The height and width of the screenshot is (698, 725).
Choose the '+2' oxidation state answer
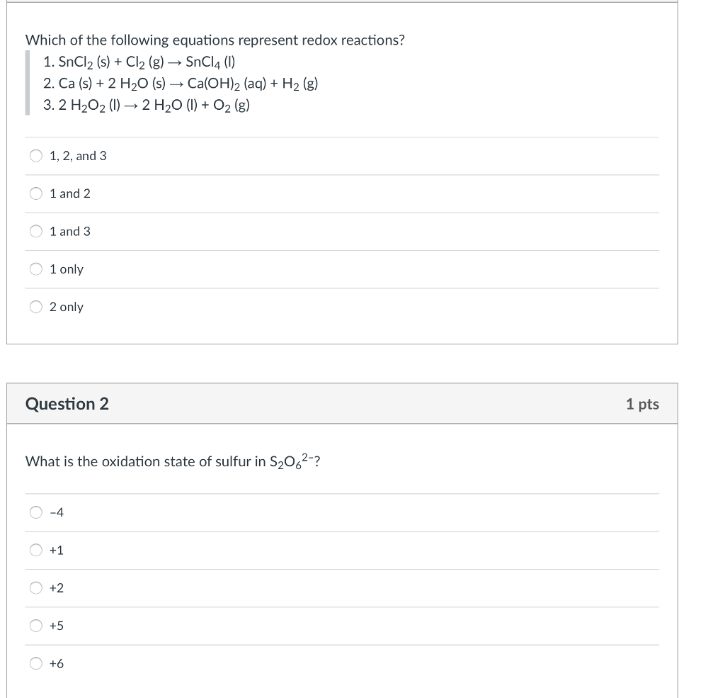[35, 587]
